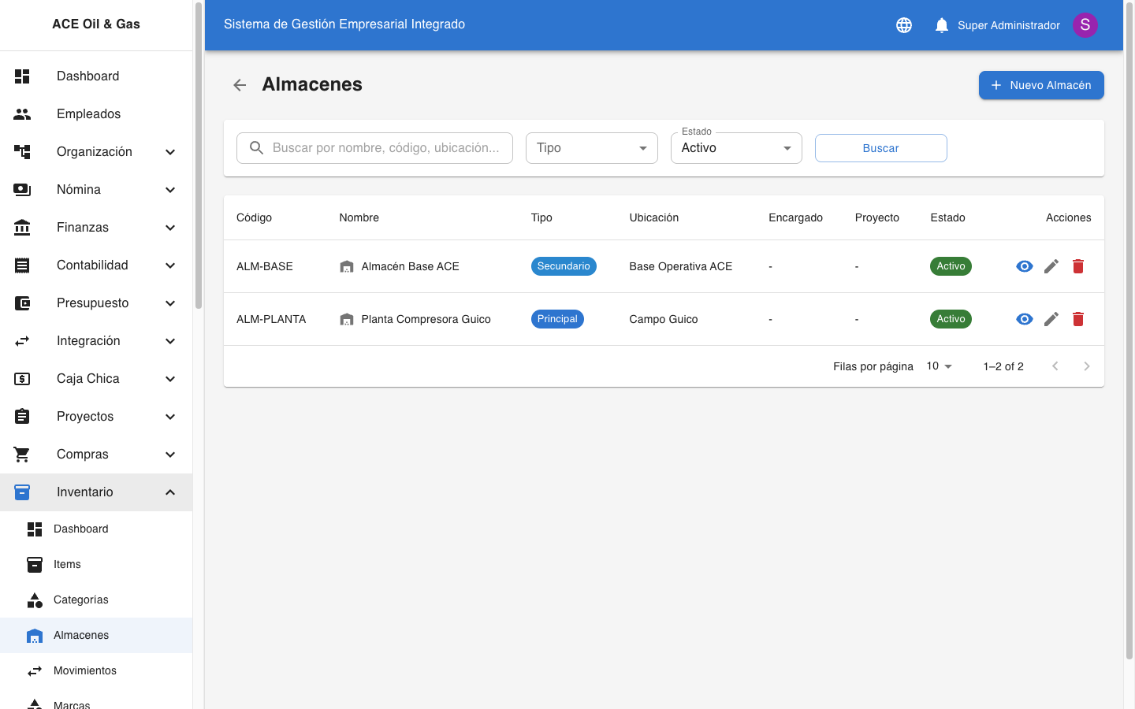Go to Categorías in the sidebar
This screenshot has height=709, width=1135.
point(81,599)
